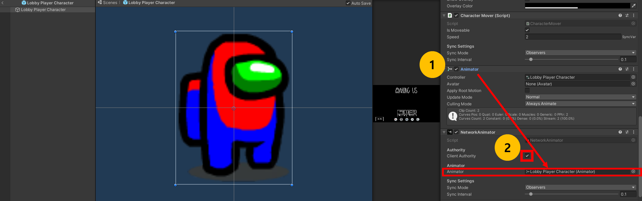Viewport: 642px width, 201px height.
Task: Toggle the Auto Save checkbox
Action: click(348, 3)
